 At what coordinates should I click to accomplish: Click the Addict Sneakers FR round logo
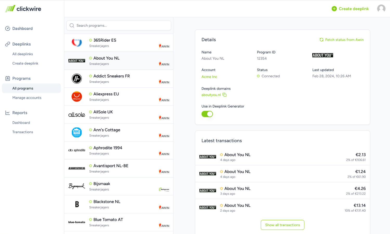77,79
